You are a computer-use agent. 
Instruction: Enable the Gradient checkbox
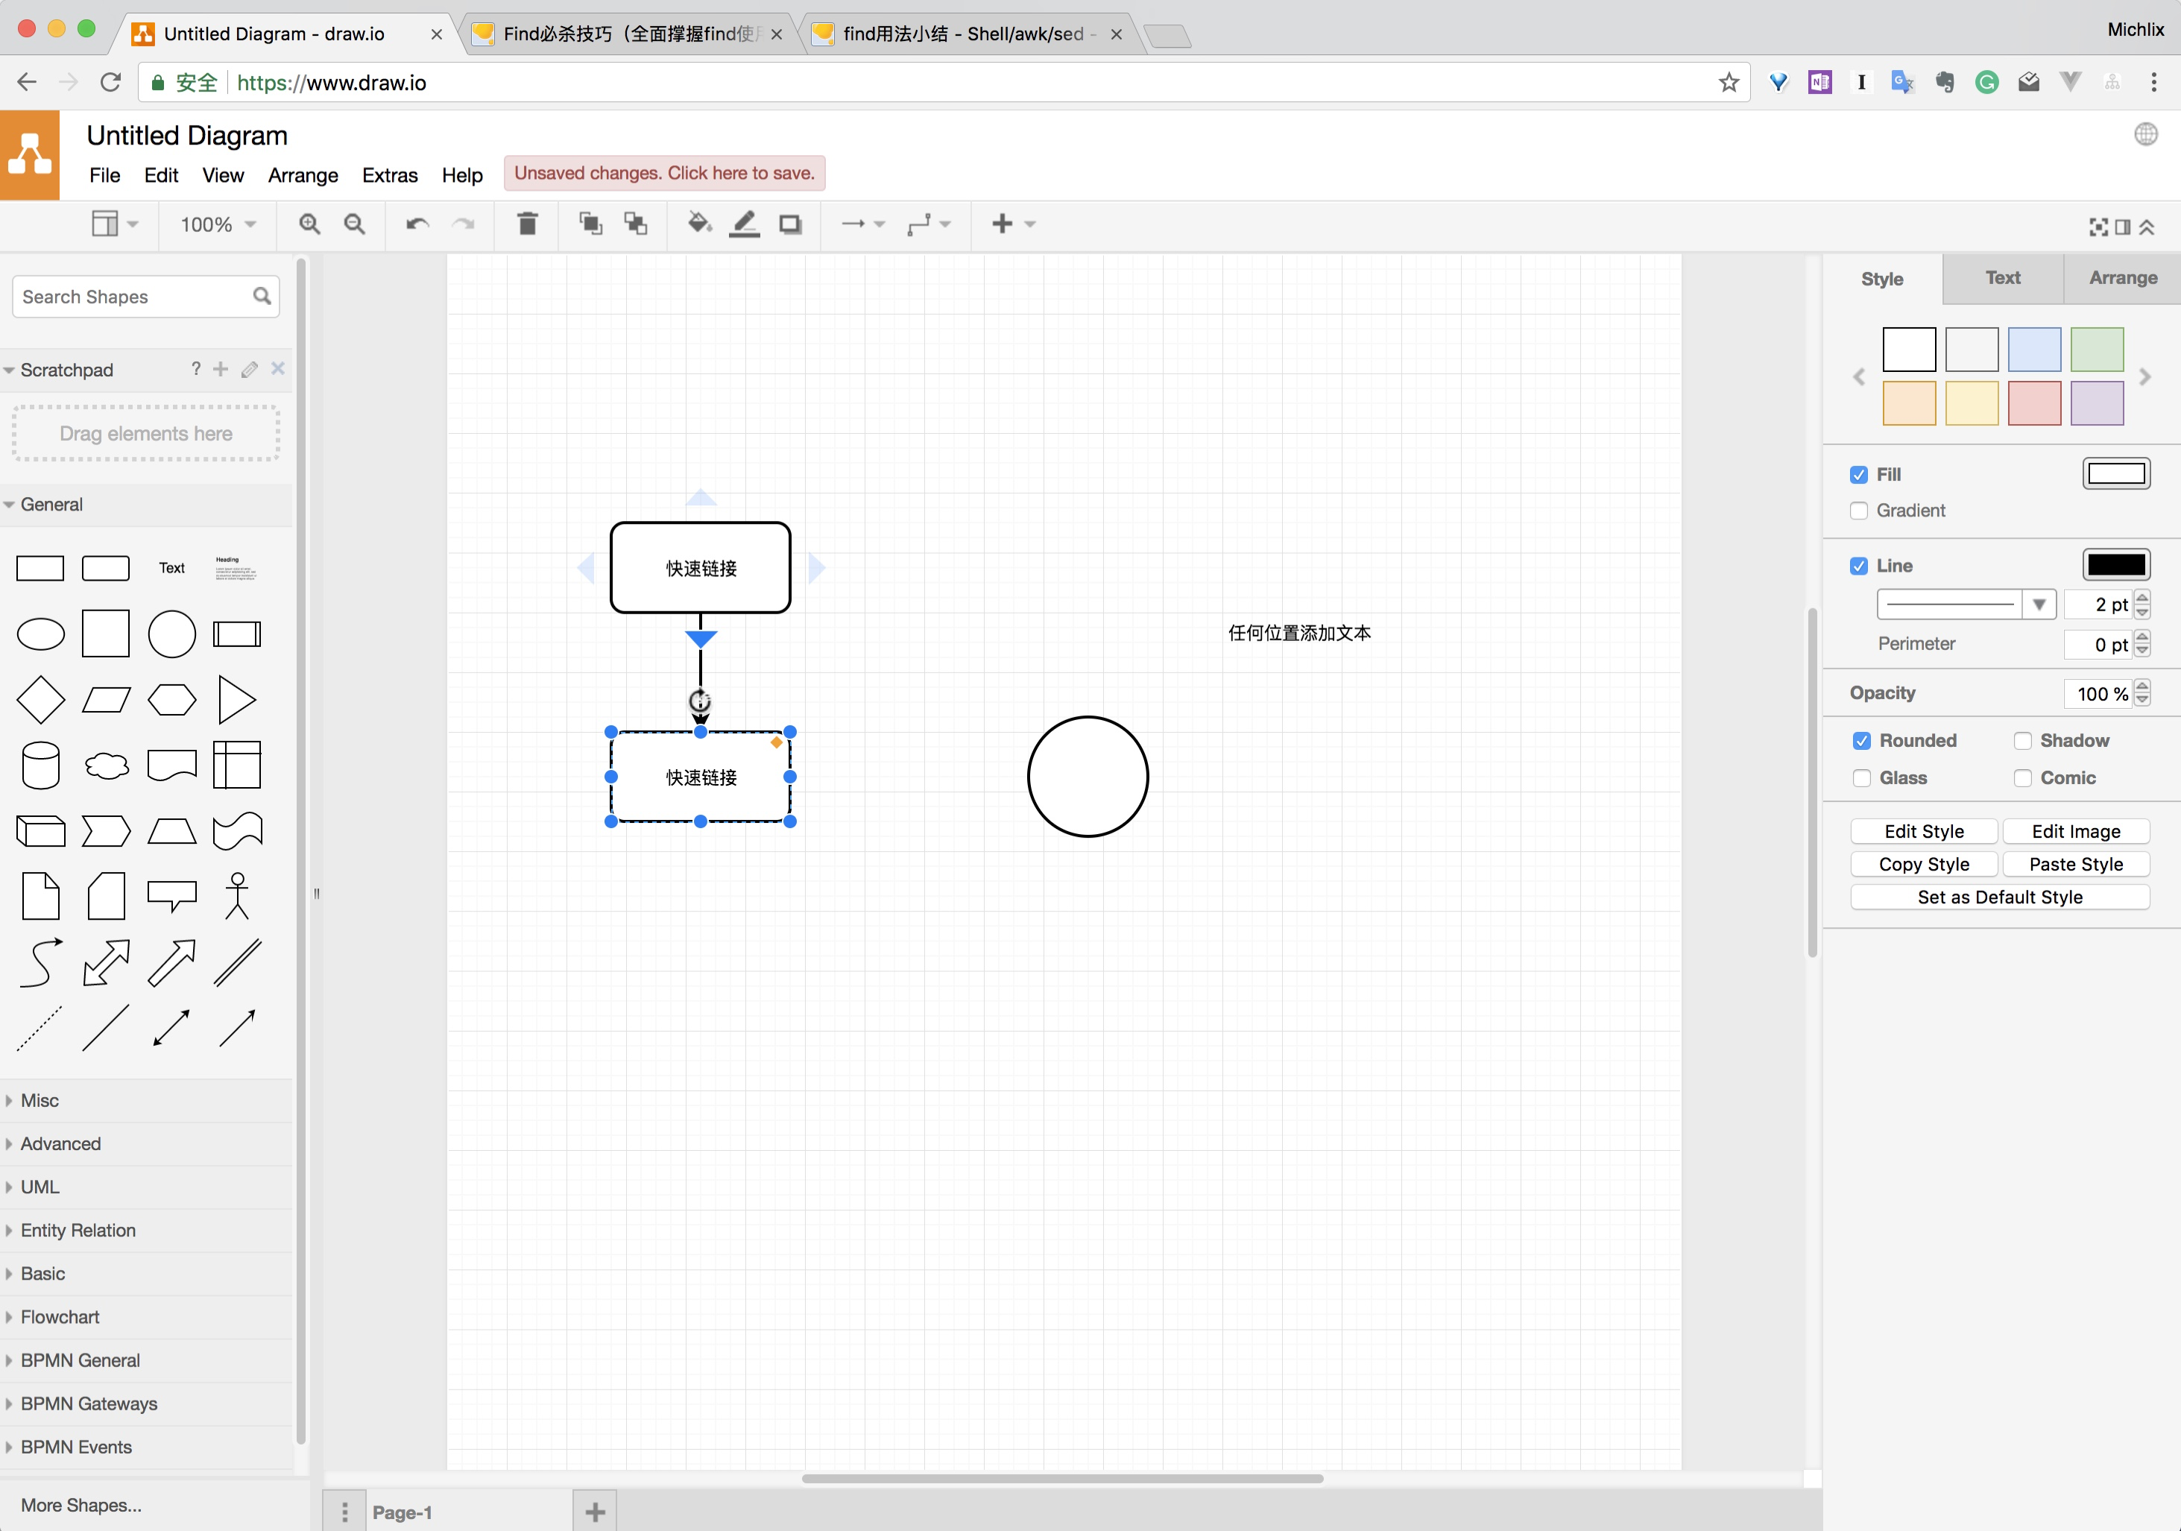click(1860, 510)
